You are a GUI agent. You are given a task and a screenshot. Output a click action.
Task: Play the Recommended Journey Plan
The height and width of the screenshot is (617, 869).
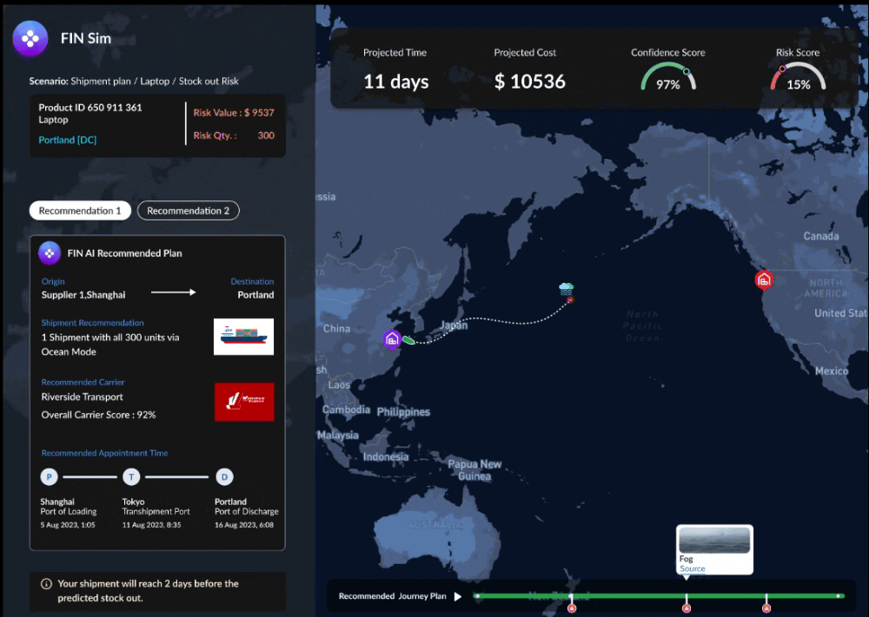[x=458, y=596]
